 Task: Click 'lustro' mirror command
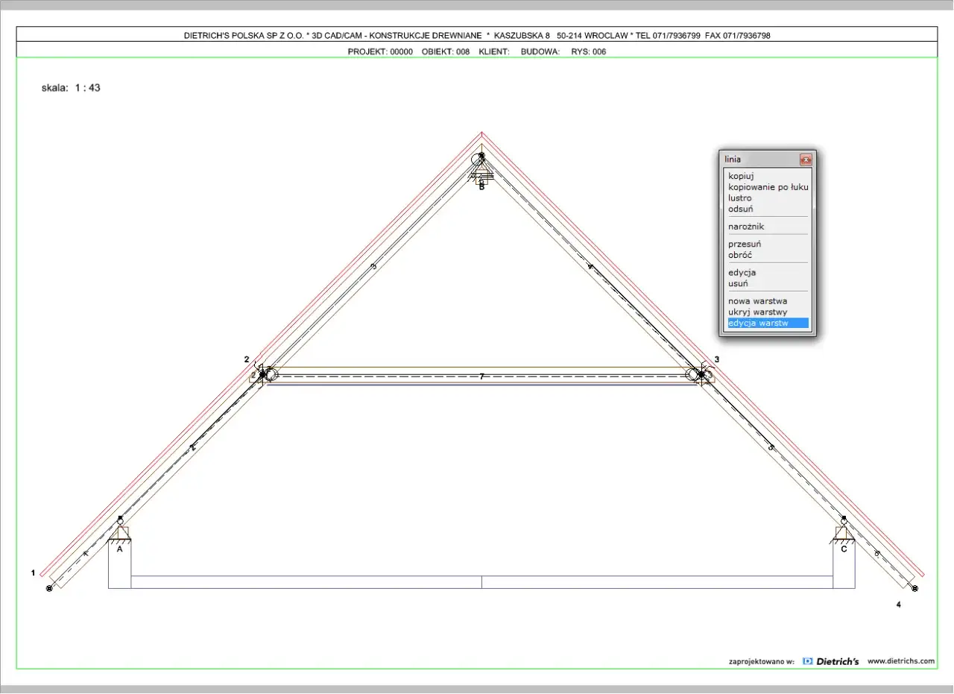click(x=740, y=198)
